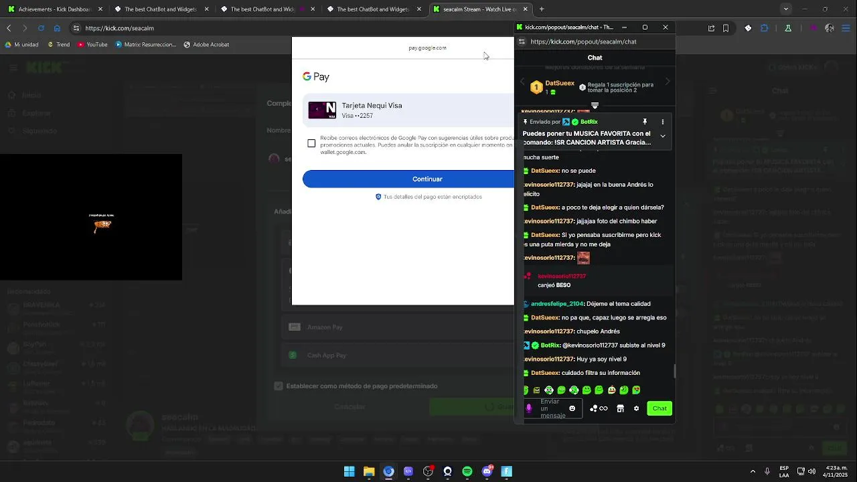
Task: Open a new browser tab
Action: 542,9
